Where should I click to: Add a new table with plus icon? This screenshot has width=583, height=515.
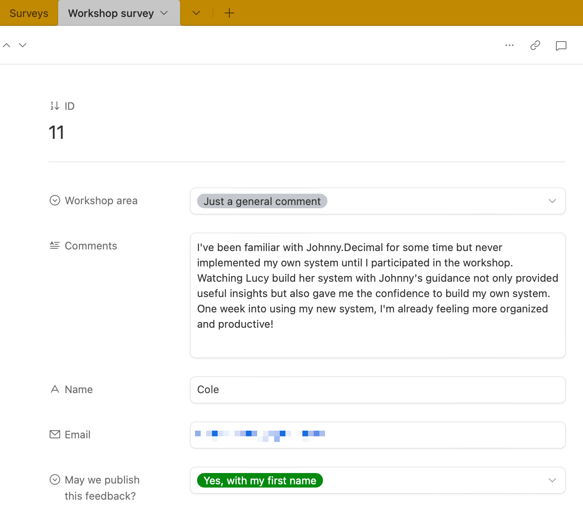[229, 13]
